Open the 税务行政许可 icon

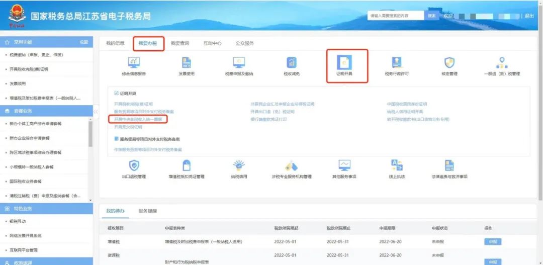point(397,63)
